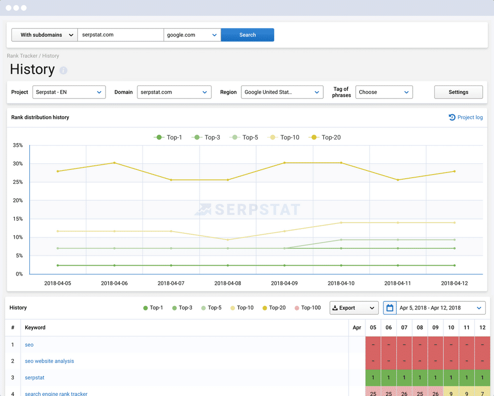Open the google.com search engine dropdown
This screenshot has width=494, height=396.
pos(192,35)
